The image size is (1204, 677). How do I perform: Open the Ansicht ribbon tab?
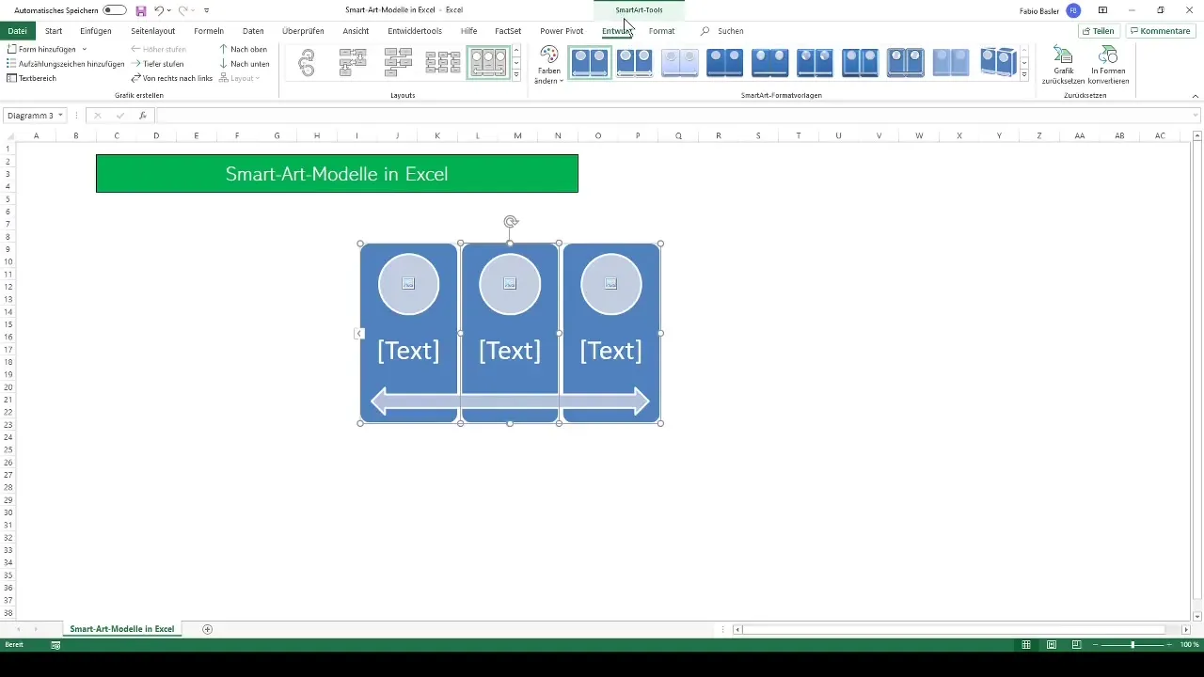click(x=356, y=31)
